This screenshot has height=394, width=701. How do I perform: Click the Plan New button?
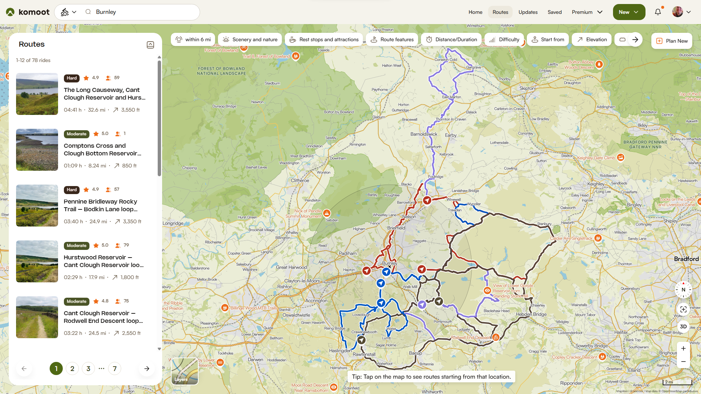point(672,41)
